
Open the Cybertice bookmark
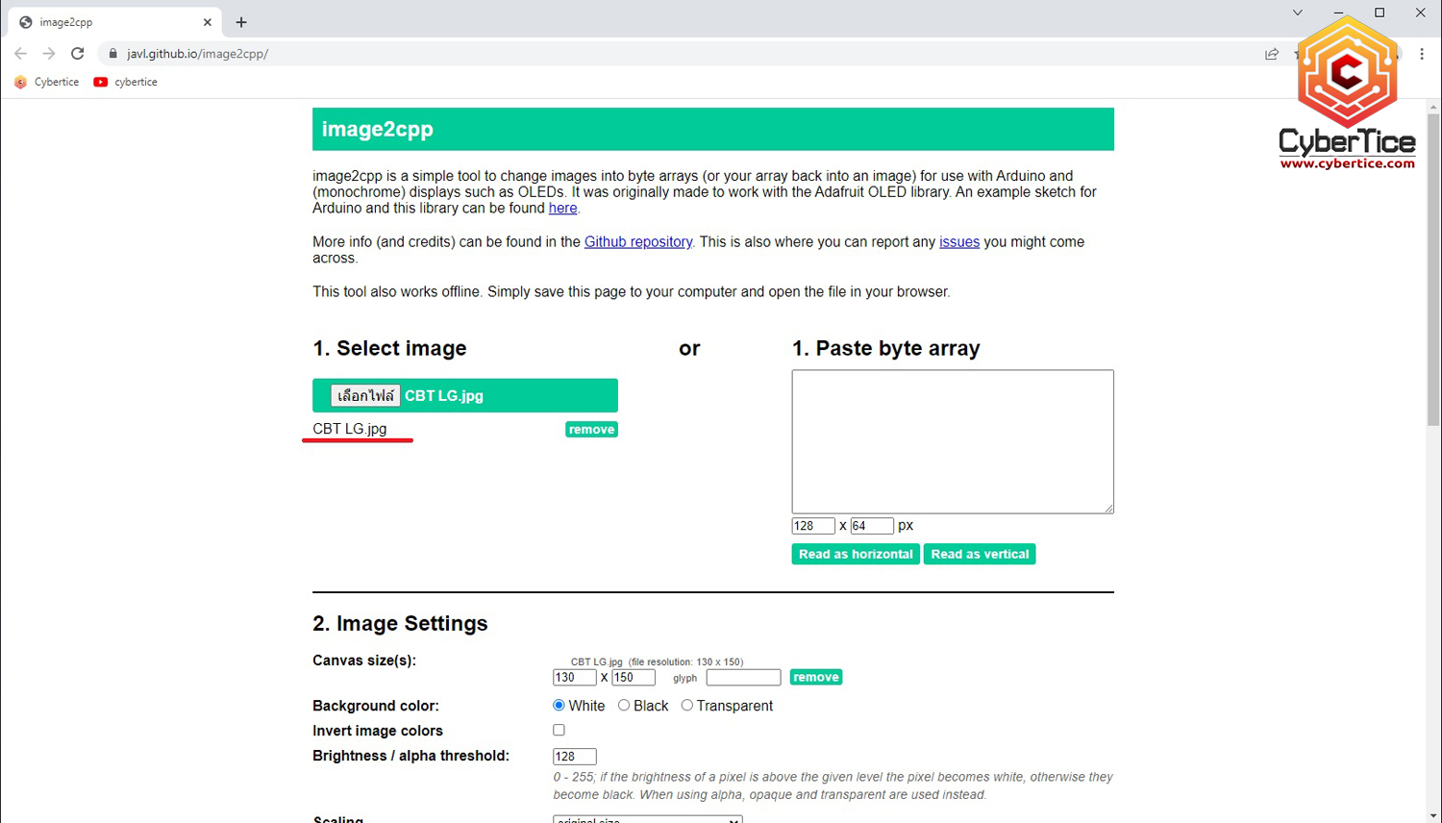pyautogui.click(x=47, y=82)
